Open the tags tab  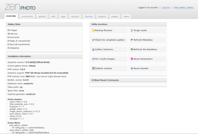63,16
